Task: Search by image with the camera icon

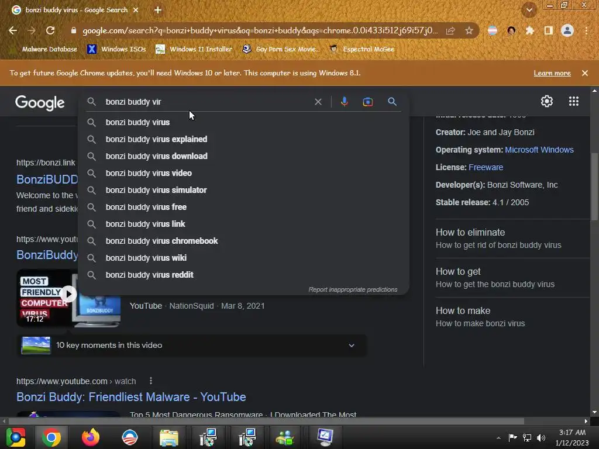Action: 367,102
